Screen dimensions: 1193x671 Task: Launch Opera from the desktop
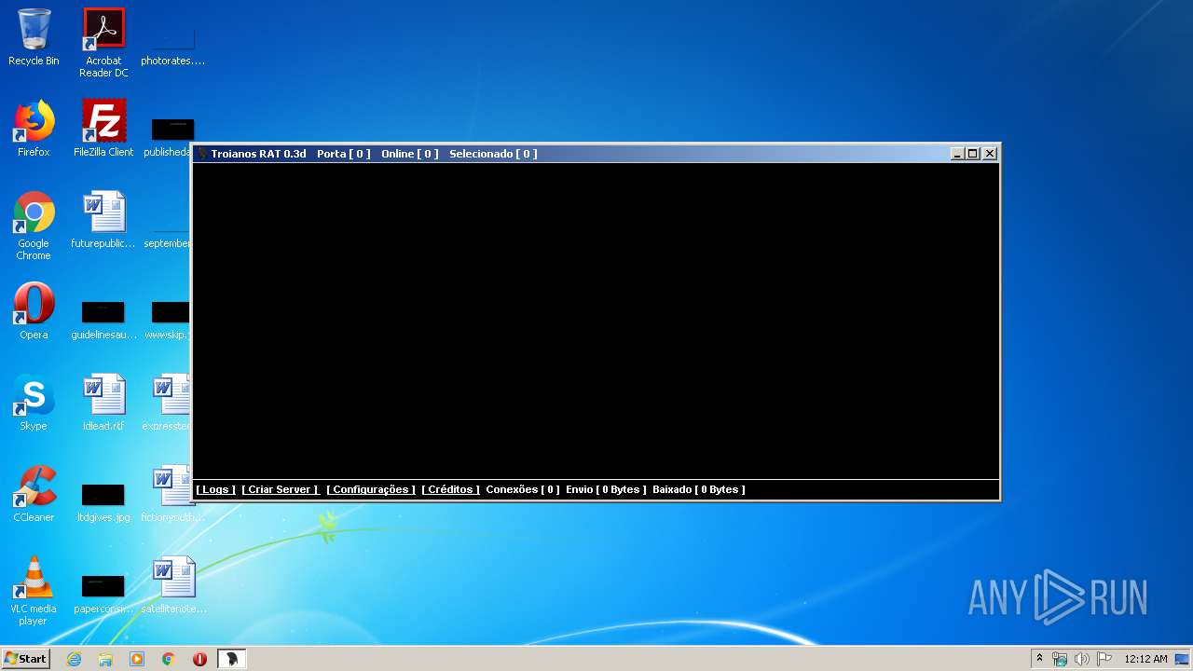(34, 311)
